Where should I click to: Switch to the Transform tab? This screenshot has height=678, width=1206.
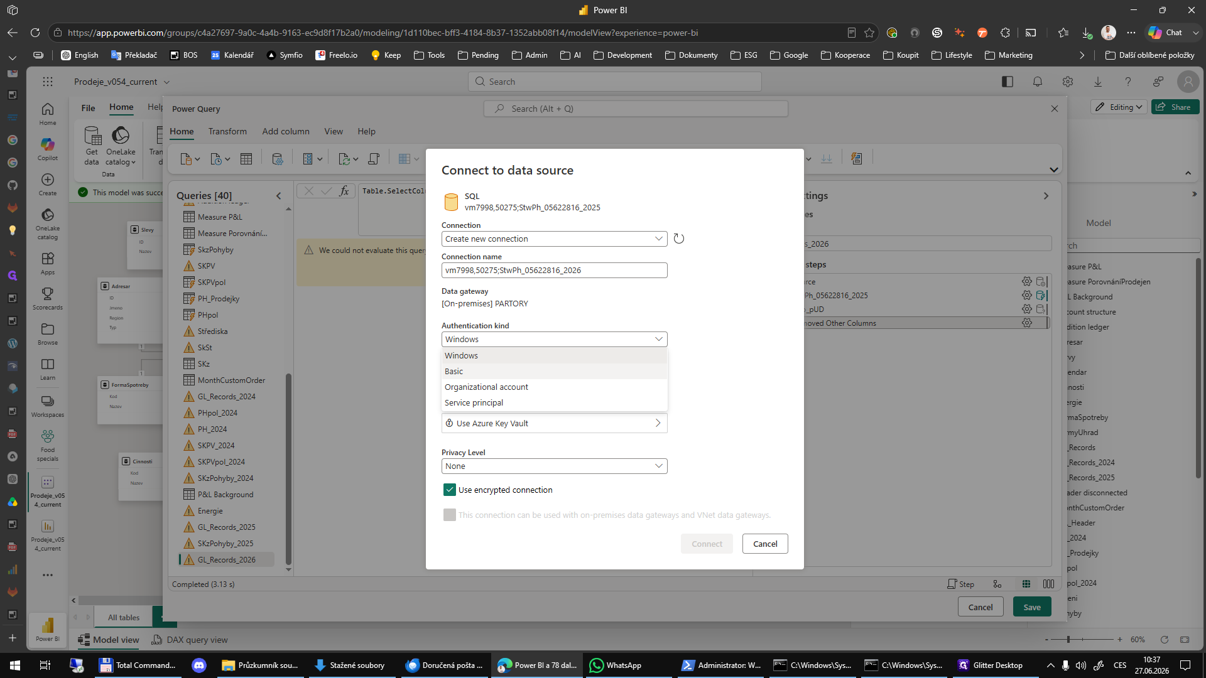(x=227, y=131)
